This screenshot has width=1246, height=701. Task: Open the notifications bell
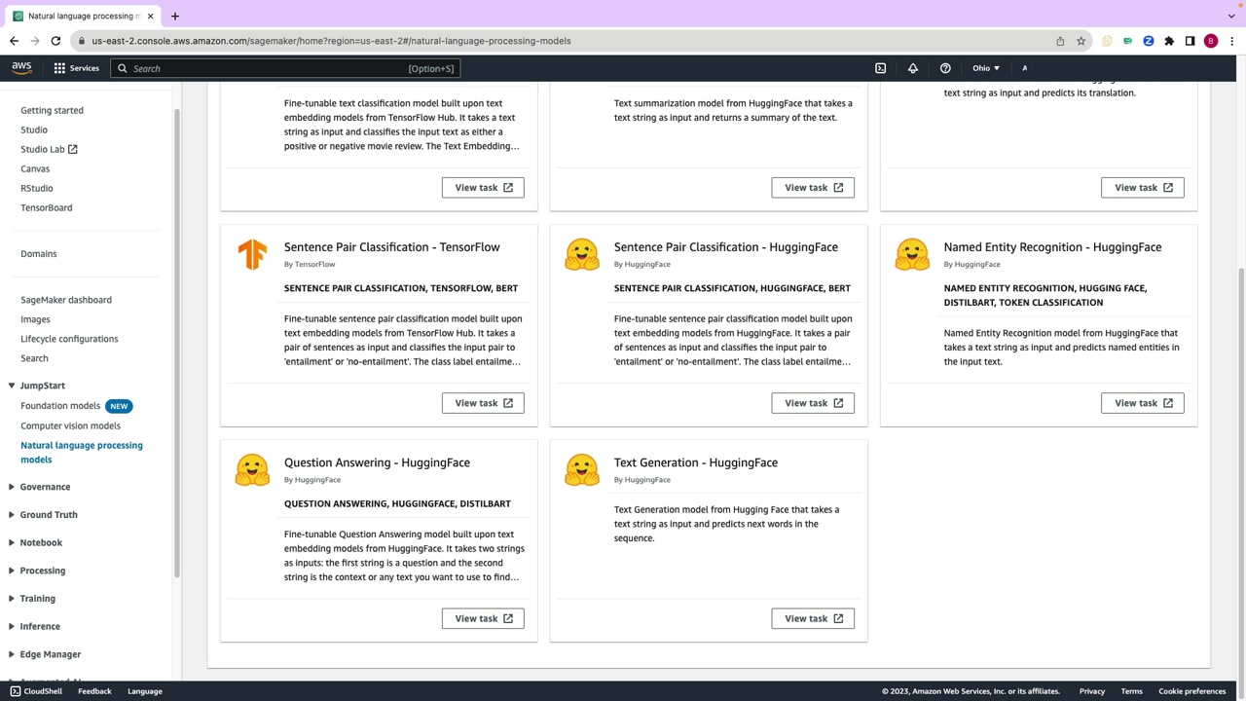pyautogui.click(x=913, y=68)
